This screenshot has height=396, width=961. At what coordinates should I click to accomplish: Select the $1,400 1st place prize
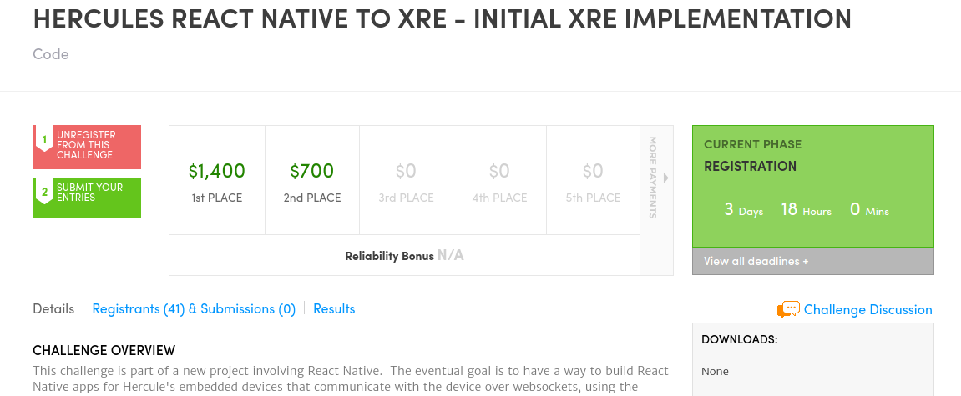pos(217,181)
